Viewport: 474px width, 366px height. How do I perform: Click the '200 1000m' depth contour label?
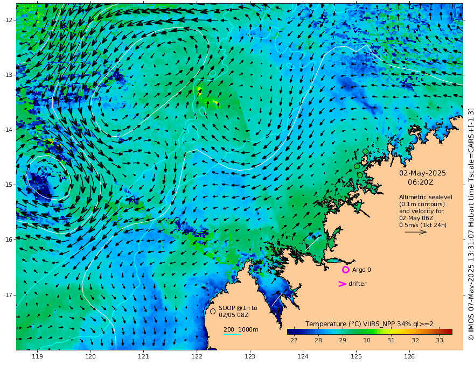click(241, 329)
